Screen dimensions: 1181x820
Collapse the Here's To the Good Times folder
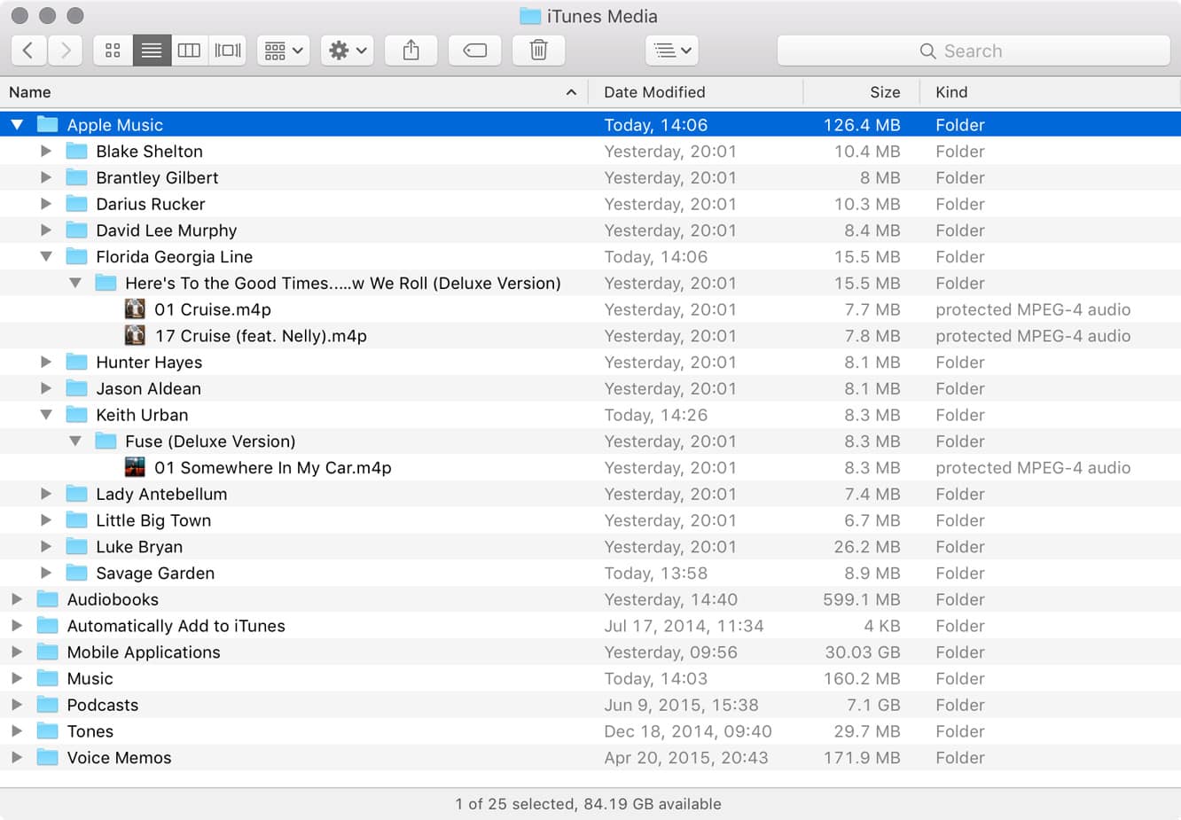click(75, 284)
